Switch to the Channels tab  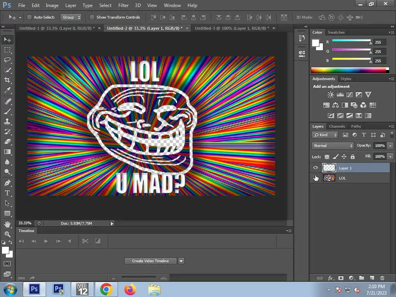[337, 126]
